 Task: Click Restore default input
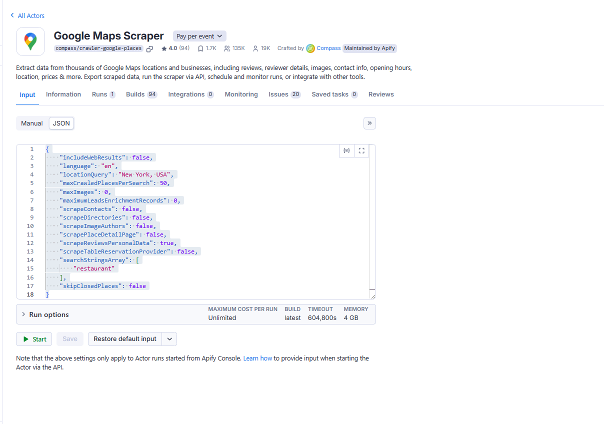click(x=125, y=339)
